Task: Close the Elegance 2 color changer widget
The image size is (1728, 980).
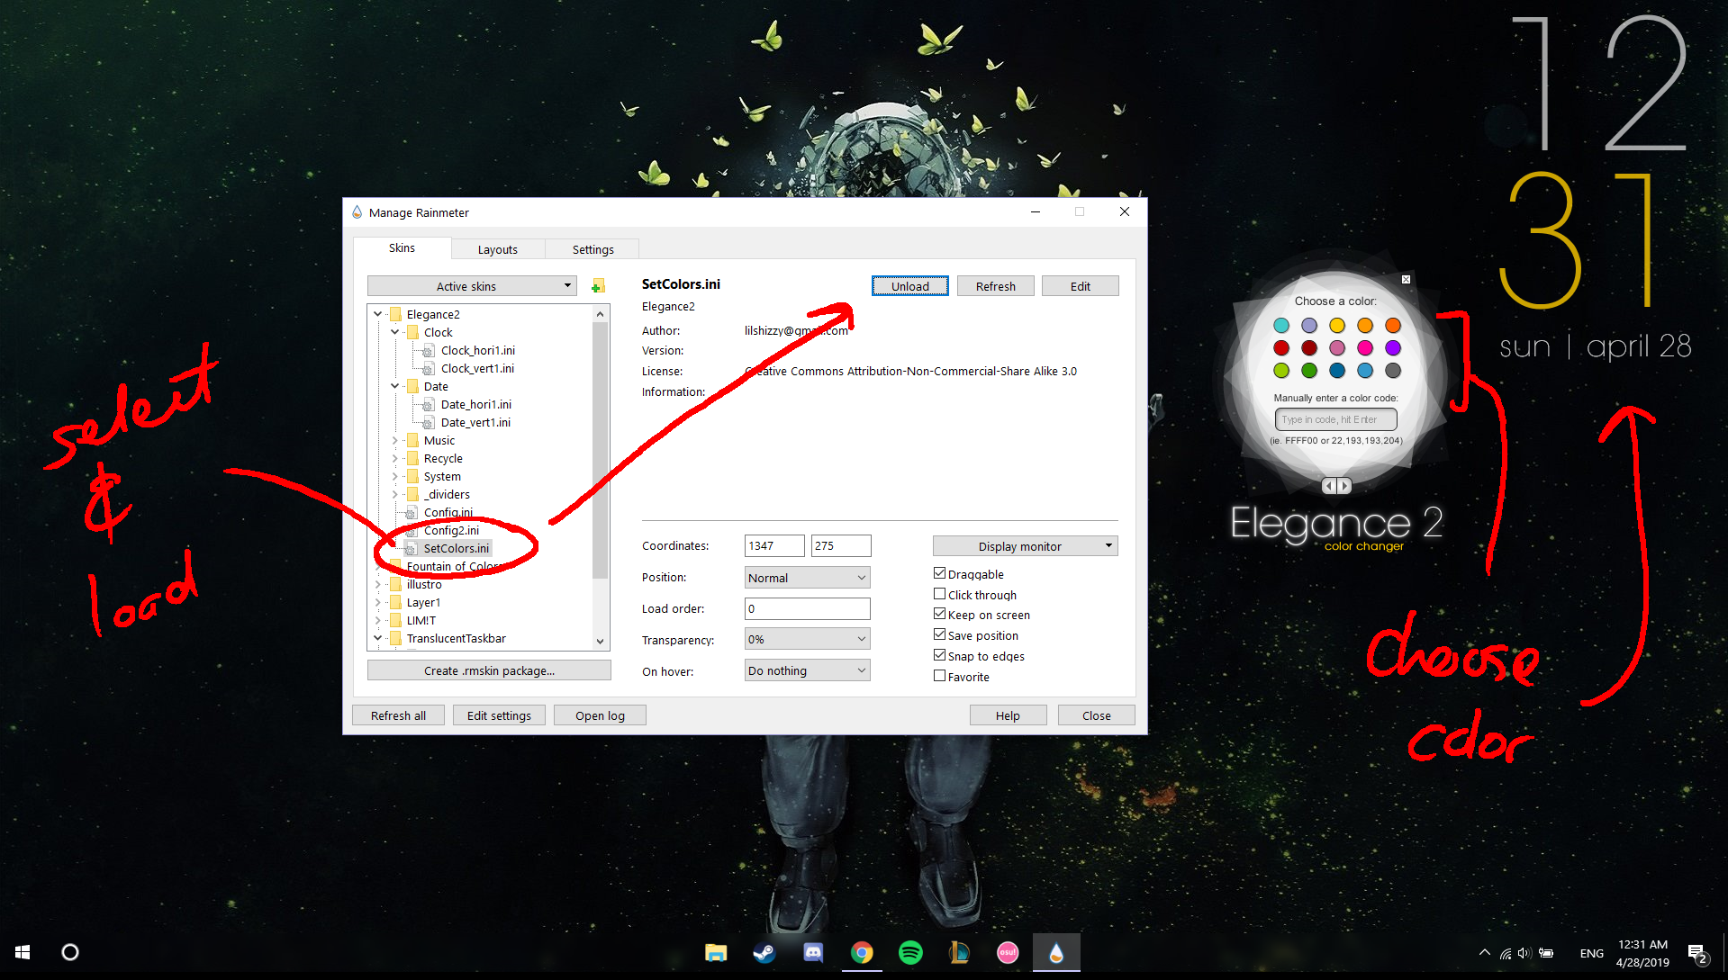Action: pyautogui.click(x=1406, y=280)
